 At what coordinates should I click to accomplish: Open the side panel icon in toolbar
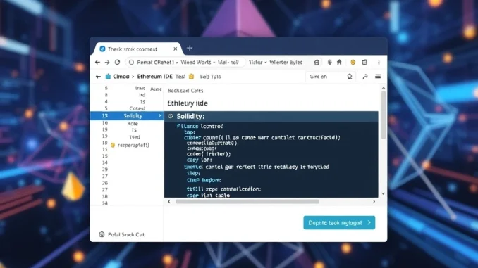364,63
